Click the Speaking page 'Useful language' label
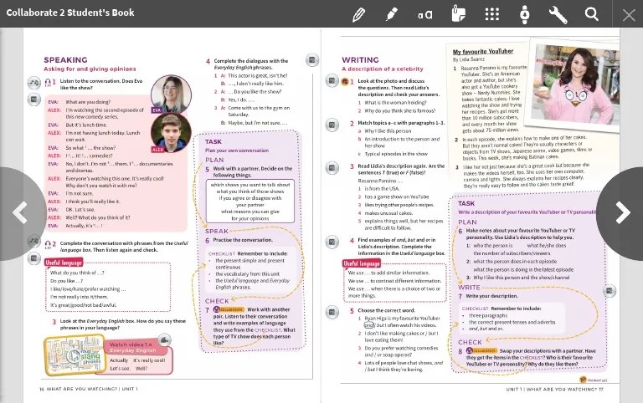This screenshot has height=403, width=643. pyautogui.click(x=64, y=263)
